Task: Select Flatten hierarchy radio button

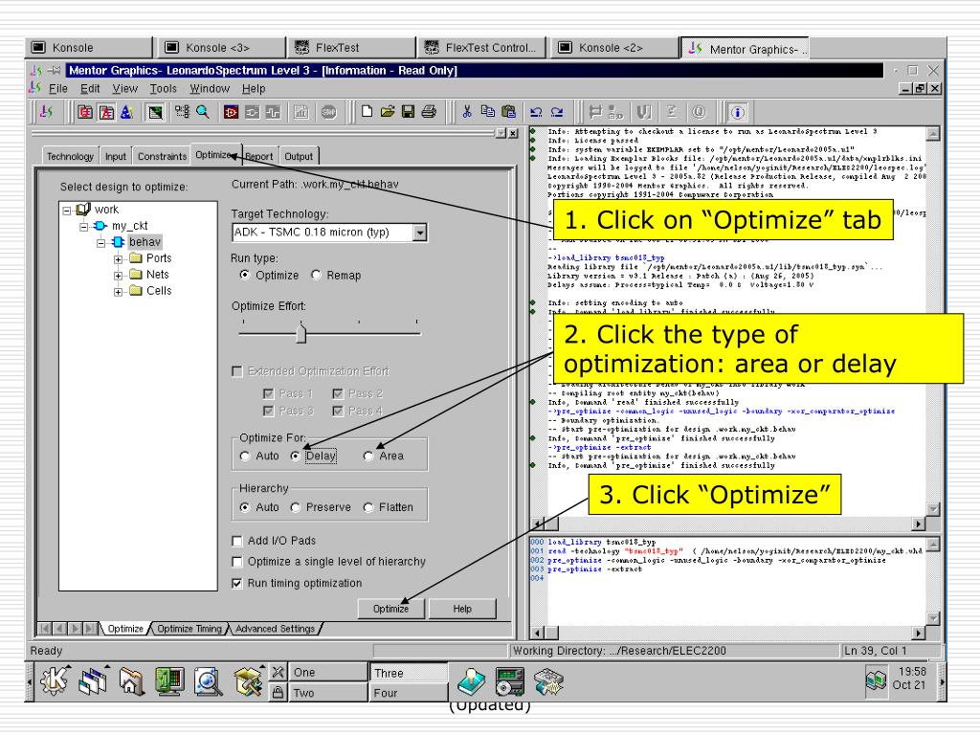Action: [x=368, y=507]
